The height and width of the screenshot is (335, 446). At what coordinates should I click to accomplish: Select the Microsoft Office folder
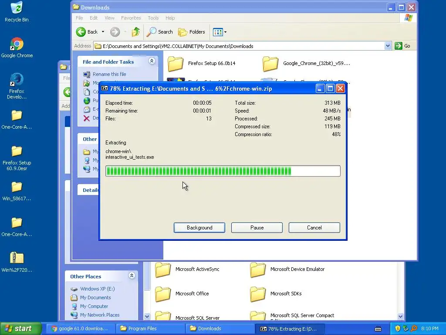pos(182,294)
